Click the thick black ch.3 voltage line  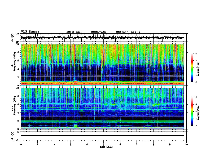pos(102,136)
